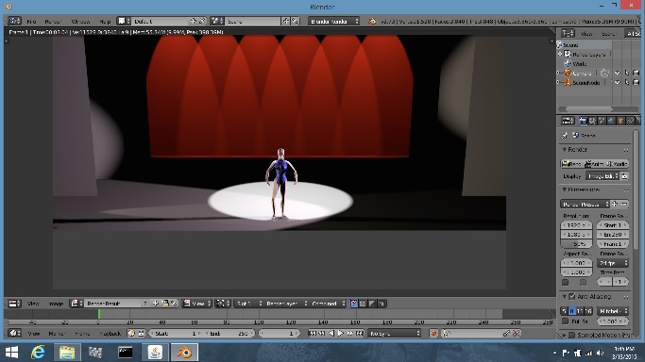This screenshot has width=645, height=362.
Task: Toggle Z-buffer channel display
Action: pos(382,304)
